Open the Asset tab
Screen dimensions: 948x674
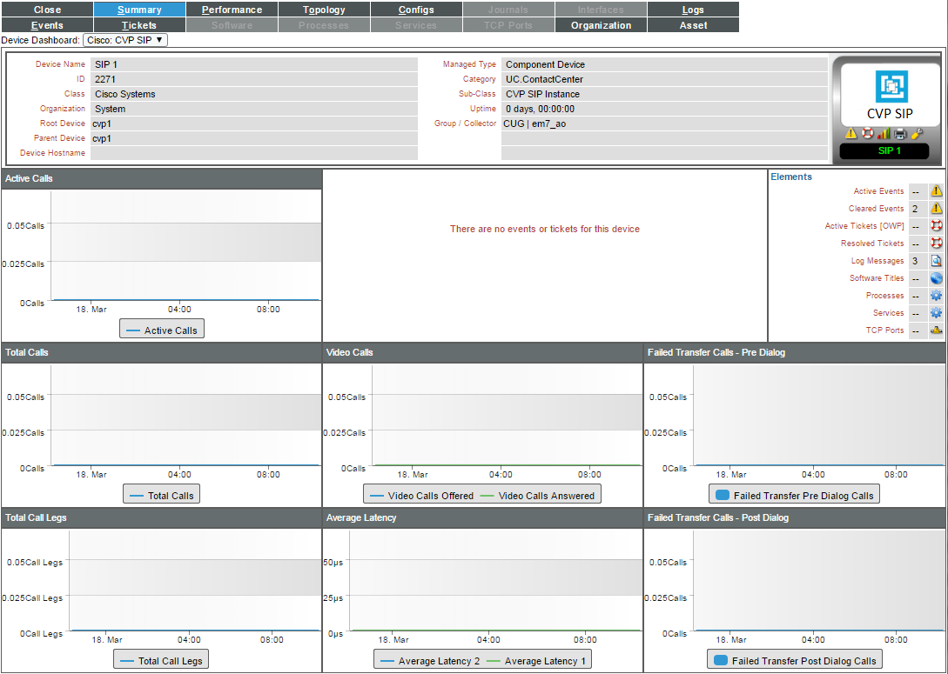point(693,25)
